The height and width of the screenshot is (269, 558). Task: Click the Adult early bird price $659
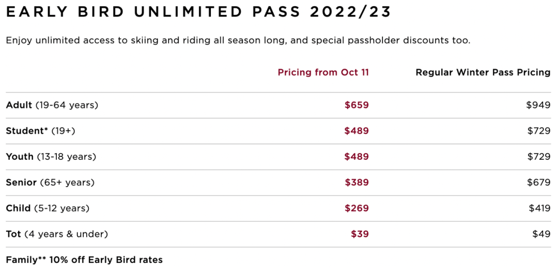(x=357, y=105)
